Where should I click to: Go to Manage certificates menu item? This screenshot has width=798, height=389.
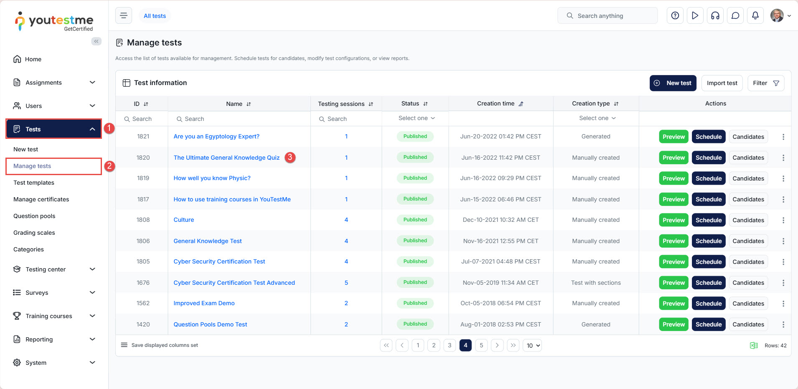click(x=41, y=199)
